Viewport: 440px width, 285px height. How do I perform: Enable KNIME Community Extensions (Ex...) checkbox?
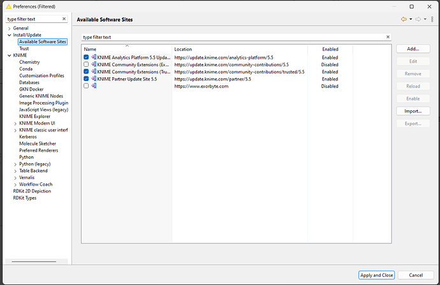pos(86,64)
